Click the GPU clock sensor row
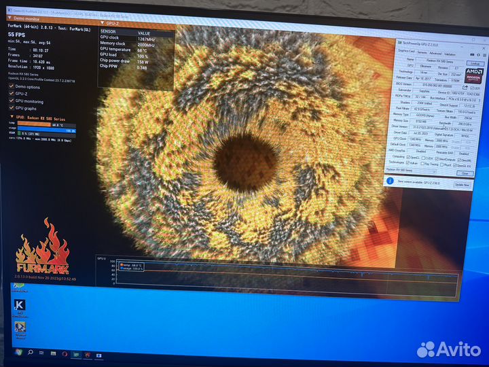 coord(137,38)
